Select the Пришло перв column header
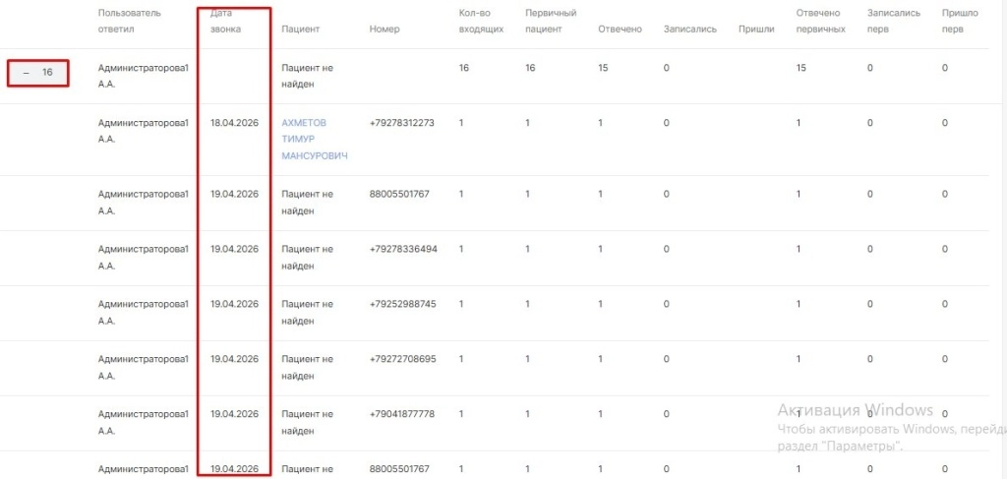Image resolution: width=1007 pixels, height=479 pixels. click(960, 22)
